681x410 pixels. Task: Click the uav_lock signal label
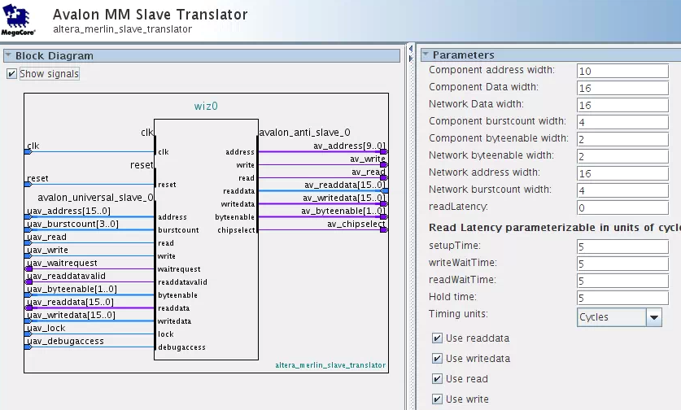[x=46, y=329]
